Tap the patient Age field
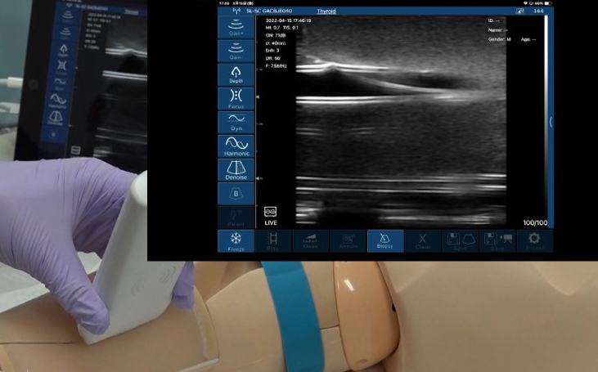598x372 pixels. (528, 39)
